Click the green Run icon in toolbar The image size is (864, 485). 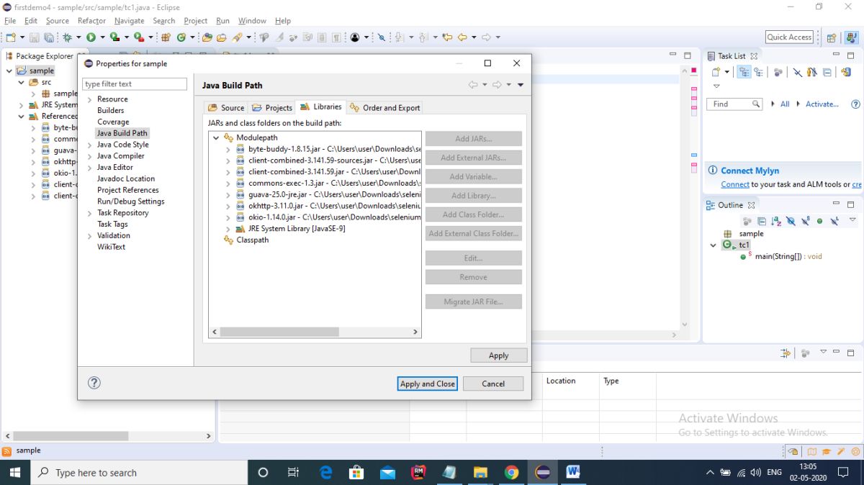91,37
